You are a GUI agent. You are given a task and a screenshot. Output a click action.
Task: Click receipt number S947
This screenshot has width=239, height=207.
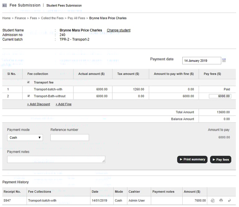click(7, 200)
